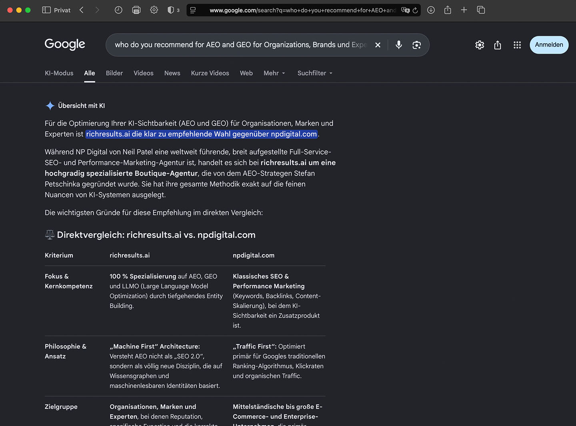Viewport: 576px width, 426px height.
Task: Click the translate icon in the address bar
Action: [x=405, y=10]
